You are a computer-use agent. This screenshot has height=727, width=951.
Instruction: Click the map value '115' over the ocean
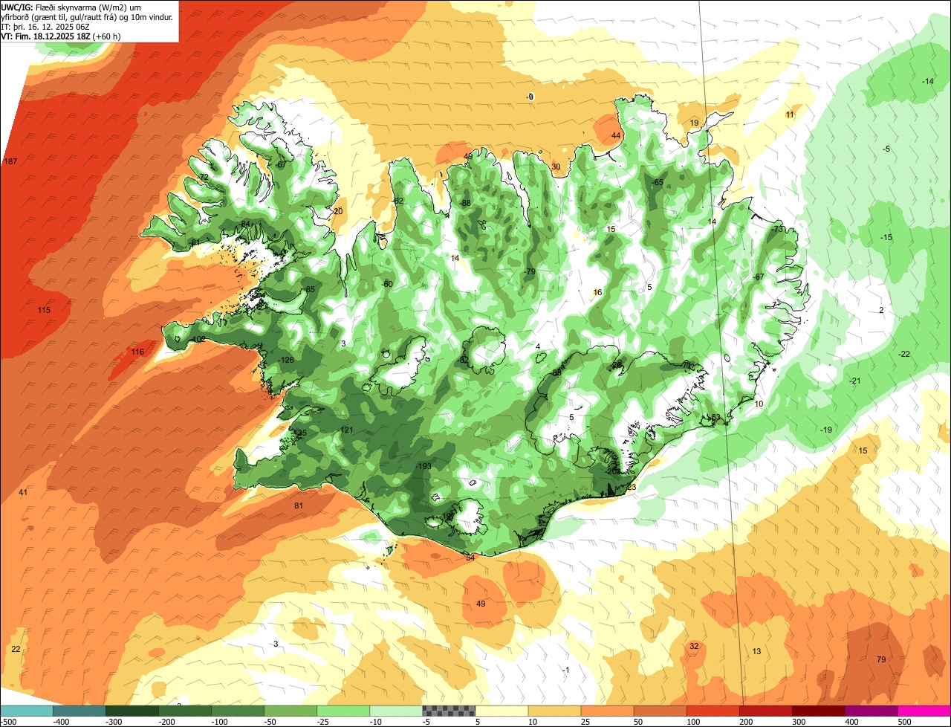44,310
